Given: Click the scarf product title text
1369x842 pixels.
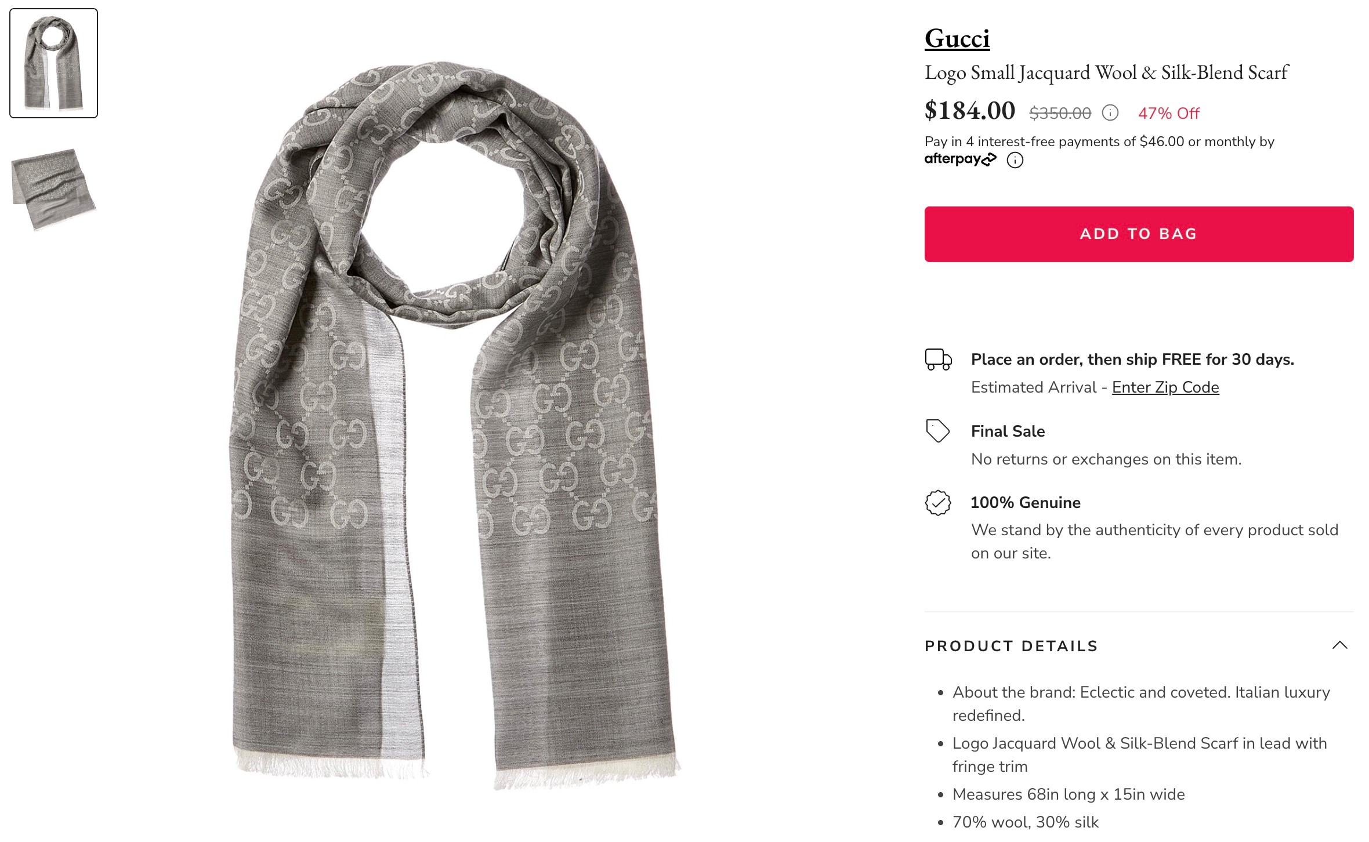Looking at the screenshot, I should point(1106,73).
